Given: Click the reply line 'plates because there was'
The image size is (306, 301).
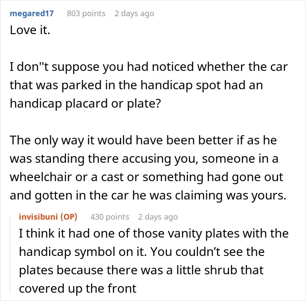Looking at the screenshot, I should click(141, 270).
